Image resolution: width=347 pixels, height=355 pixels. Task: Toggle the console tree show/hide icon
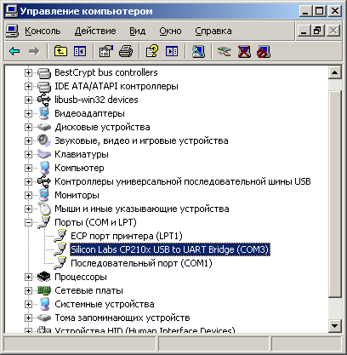(80, 51)
